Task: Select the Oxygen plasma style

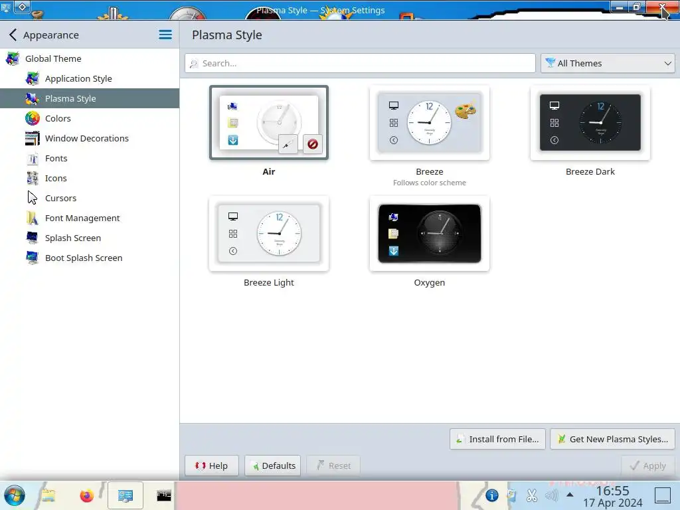Action: click(x=430, y=234)
